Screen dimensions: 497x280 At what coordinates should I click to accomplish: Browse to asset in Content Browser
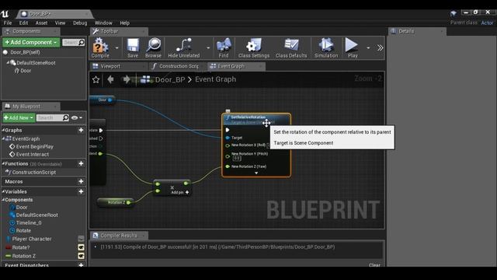(154, 48)
